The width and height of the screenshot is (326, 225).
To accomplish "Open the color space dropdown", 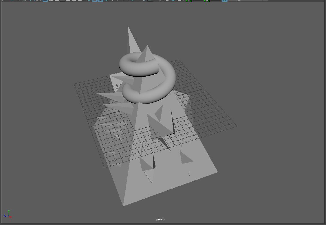I will pos(245,0).
